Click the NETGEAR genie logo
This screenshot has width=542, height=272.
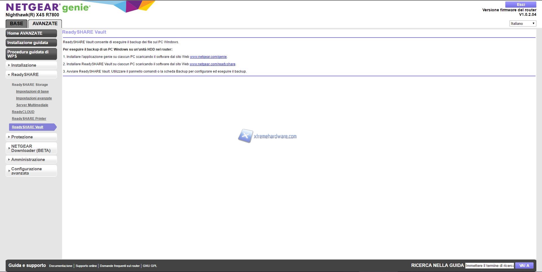tap(48, 7)
